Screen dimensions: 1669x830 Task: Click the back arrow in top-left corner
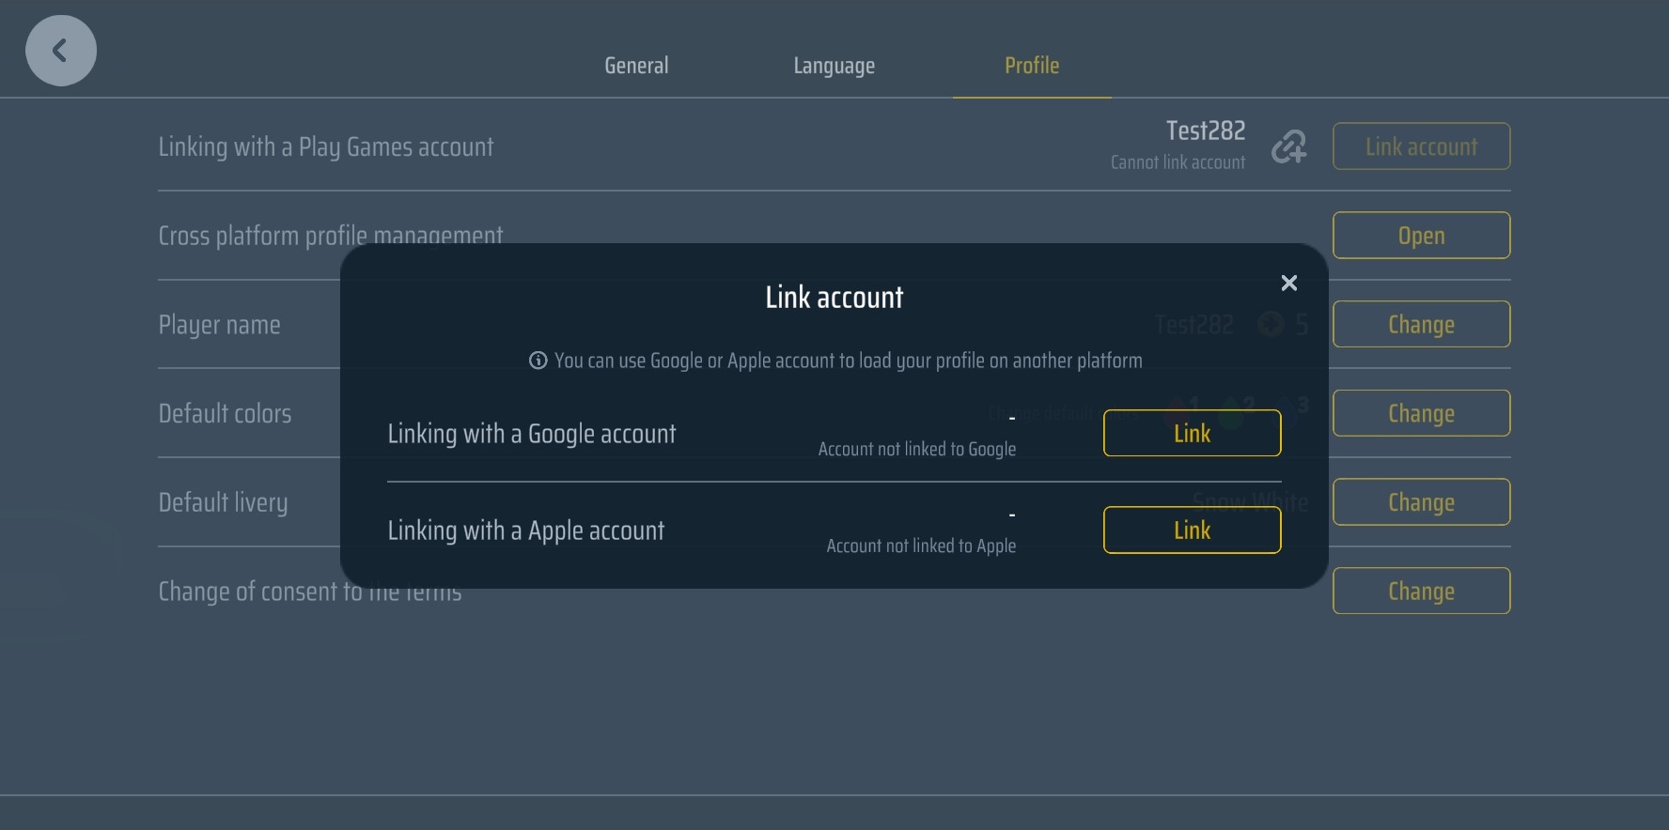click(x=60, y=50)
